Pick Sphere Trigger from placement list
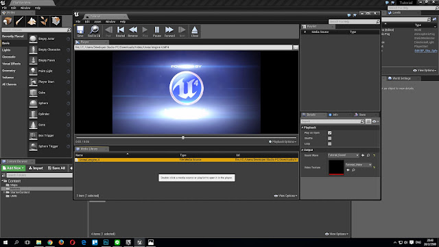This screenshot has height=247, width=439. [x=49, y=146]
